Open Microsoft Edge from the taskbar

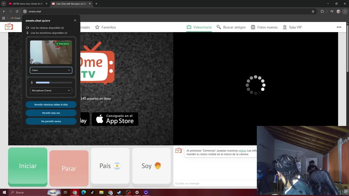[83, 192]
